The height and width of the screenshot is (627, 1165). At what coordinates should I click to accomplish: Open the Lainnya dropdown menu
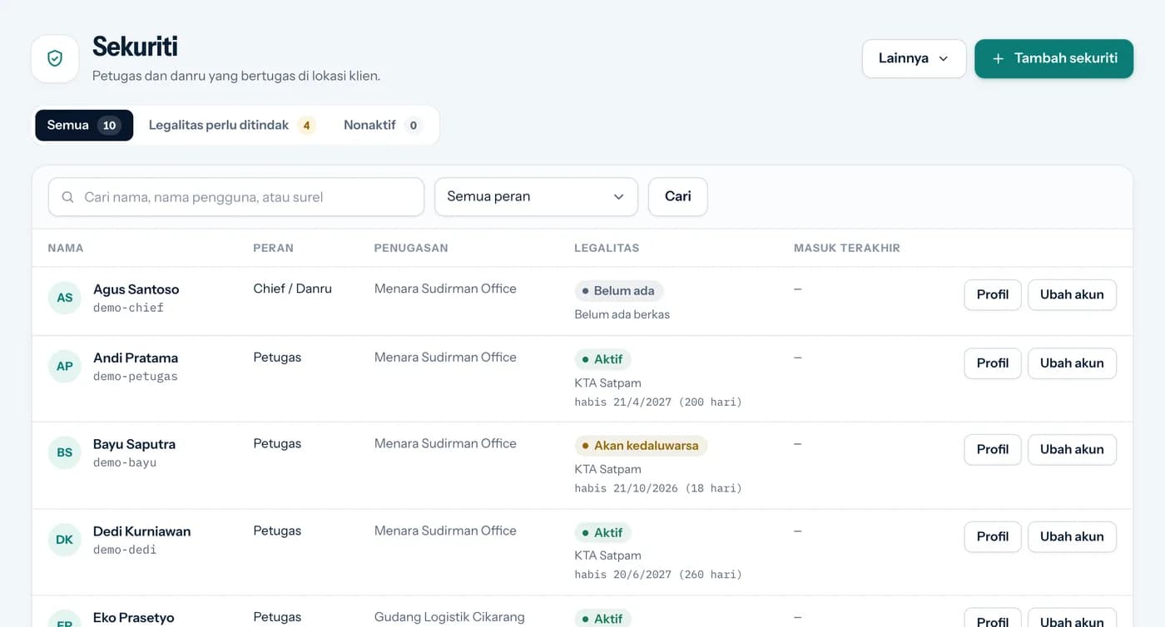point(914,58)
